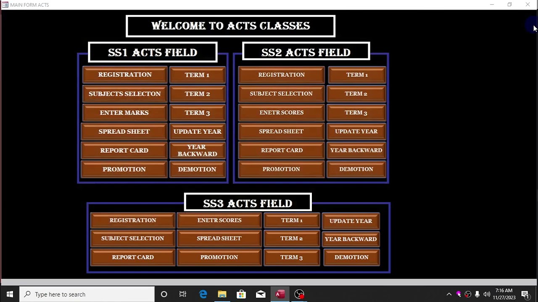Open the screen recorder taskbar icon
This screenshot has height=302, width=538.
[x=299, y=294]
